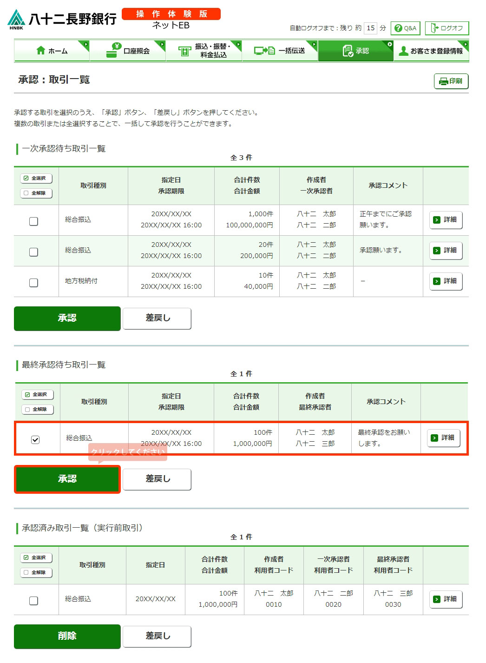
Task: Click 全解除 in final approval list
Action: pyautogui.click(x=38, y=410)
